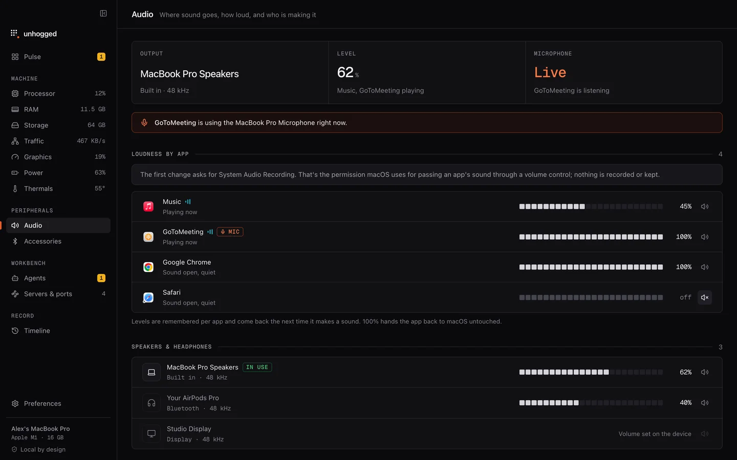Click the Studio Display monitor icon
The image size is (737, 460).
click(x=151, y=433)
